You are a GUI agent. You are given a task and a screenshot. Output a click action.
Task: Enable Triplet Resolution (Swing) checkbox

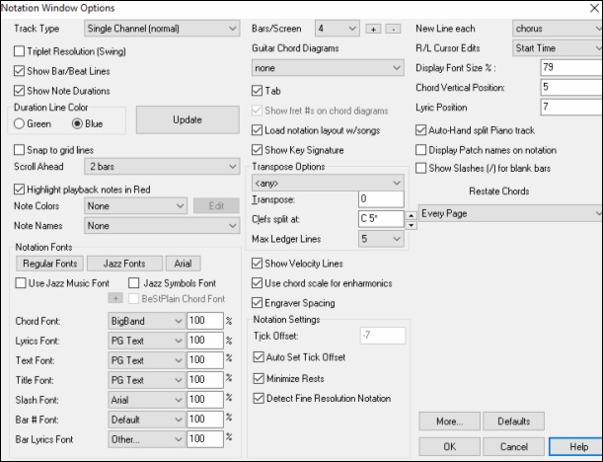click(x=21, y=50)
